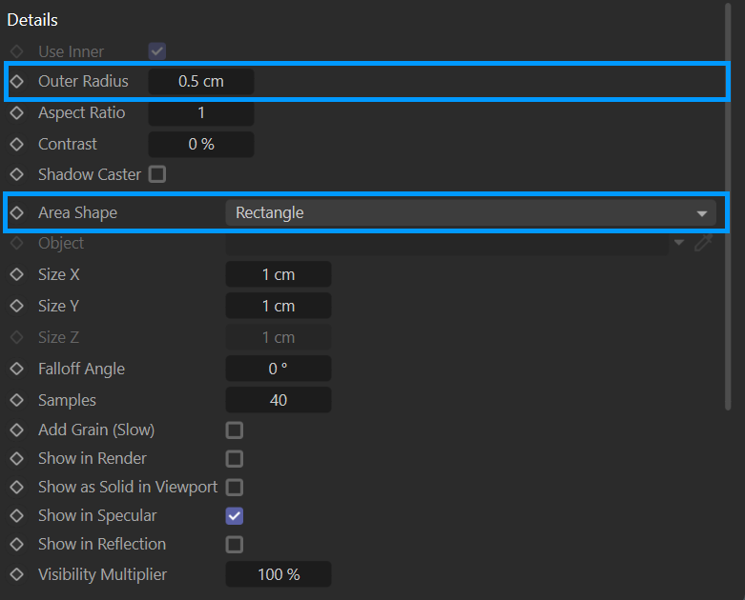Click keyframe diamond next to Area Shape

[16, 213]
